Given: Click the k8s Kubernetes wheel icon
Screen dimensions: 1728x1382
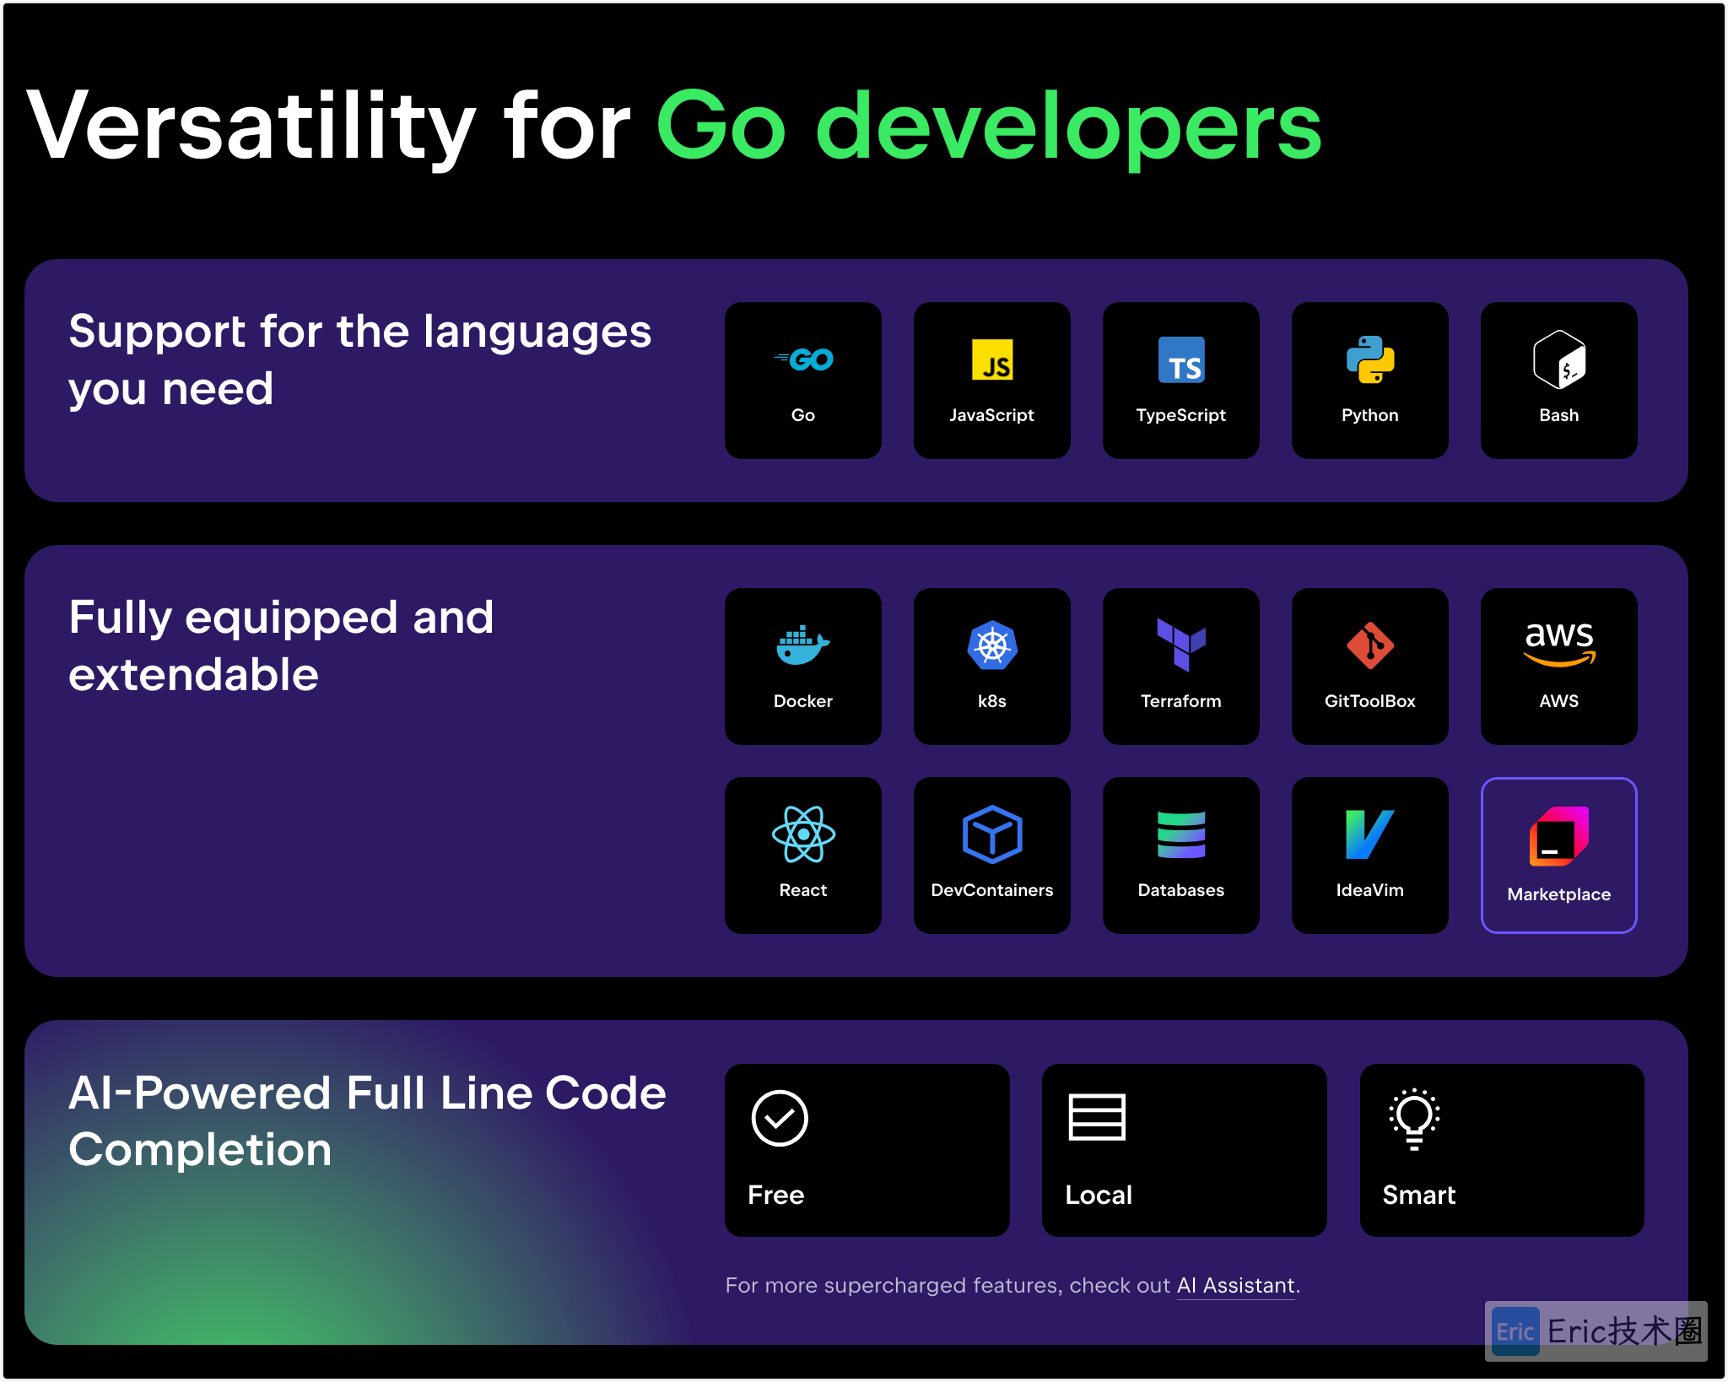Looking at the screenshot, I should pyautogui.click(x=992, y=645).
